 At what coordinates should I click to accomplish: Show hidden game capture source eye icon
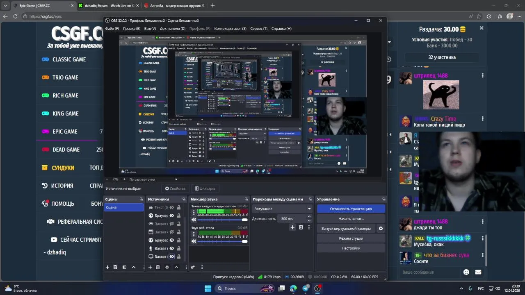coord(172,224)
